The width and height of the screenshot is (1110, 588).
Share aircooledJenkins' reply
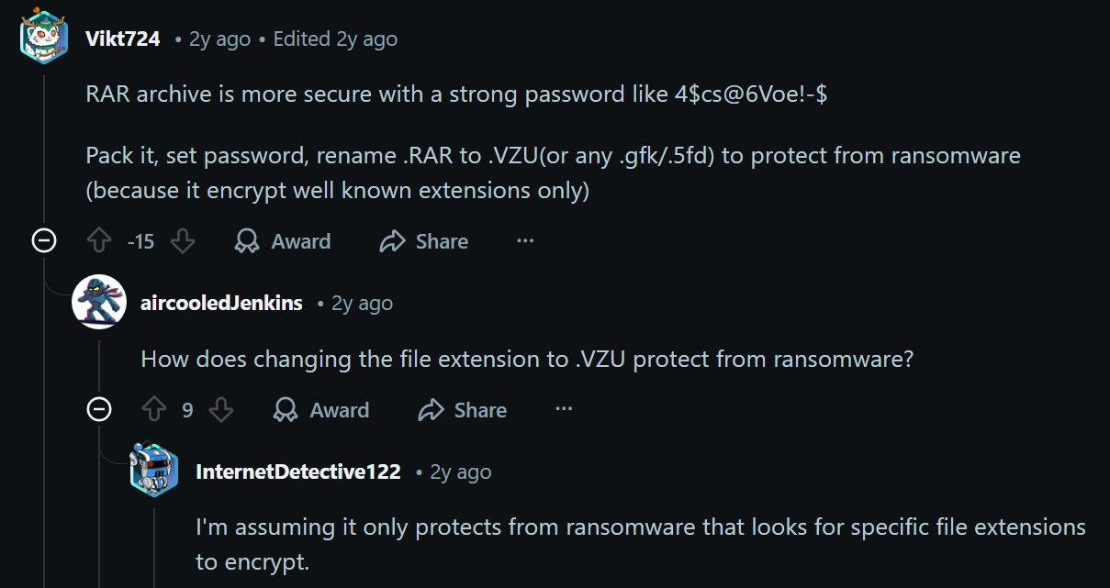click(463, 410)
